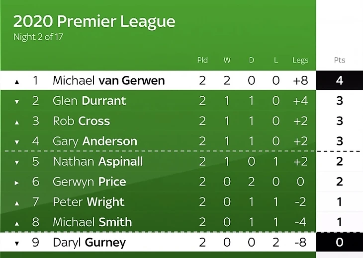
Task: Click Gurney's black points box showing 0
Action: 340,243
